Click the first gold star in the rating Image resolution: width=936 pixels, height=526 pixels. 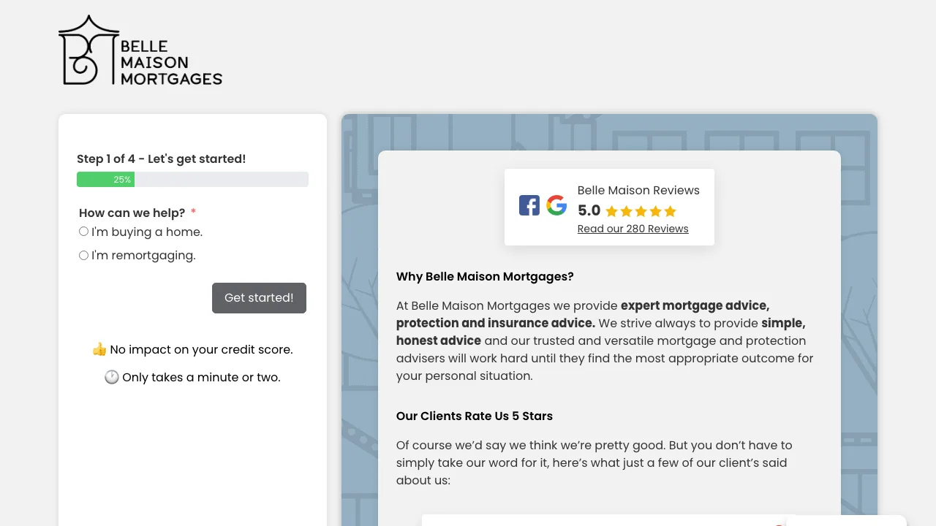tap(613, 211)
